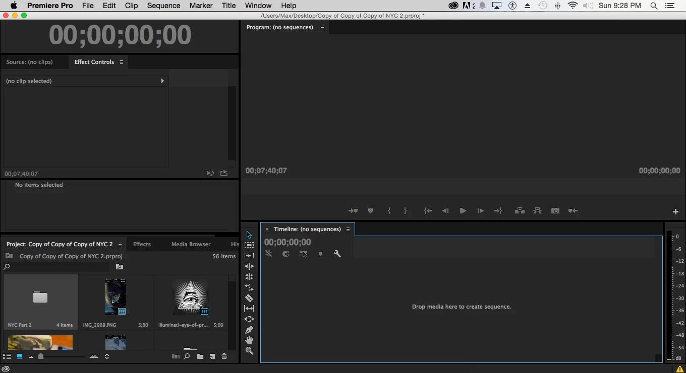This screenshot has width=686, height=373.
Task: Open Program monitor panel menu
Action: click(322, 27)
